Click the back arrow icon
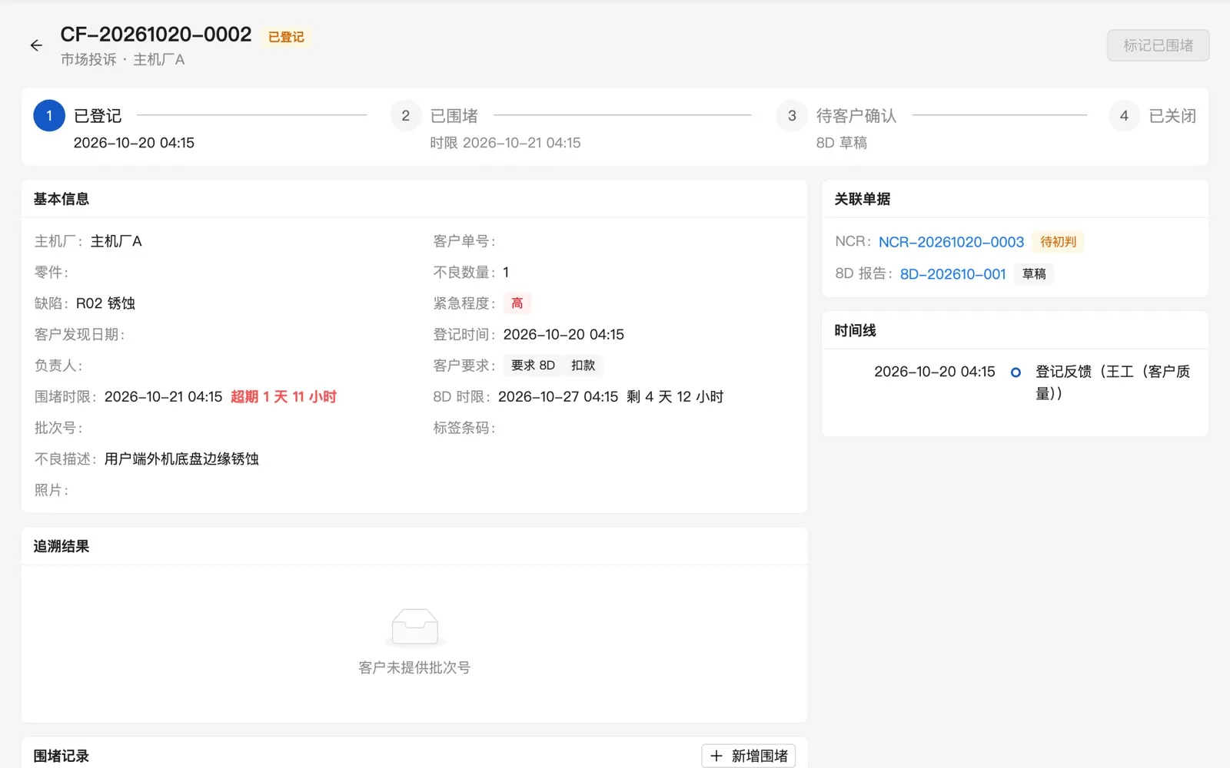This screenshot has width=1230, height=768. (x=36, y=45)
